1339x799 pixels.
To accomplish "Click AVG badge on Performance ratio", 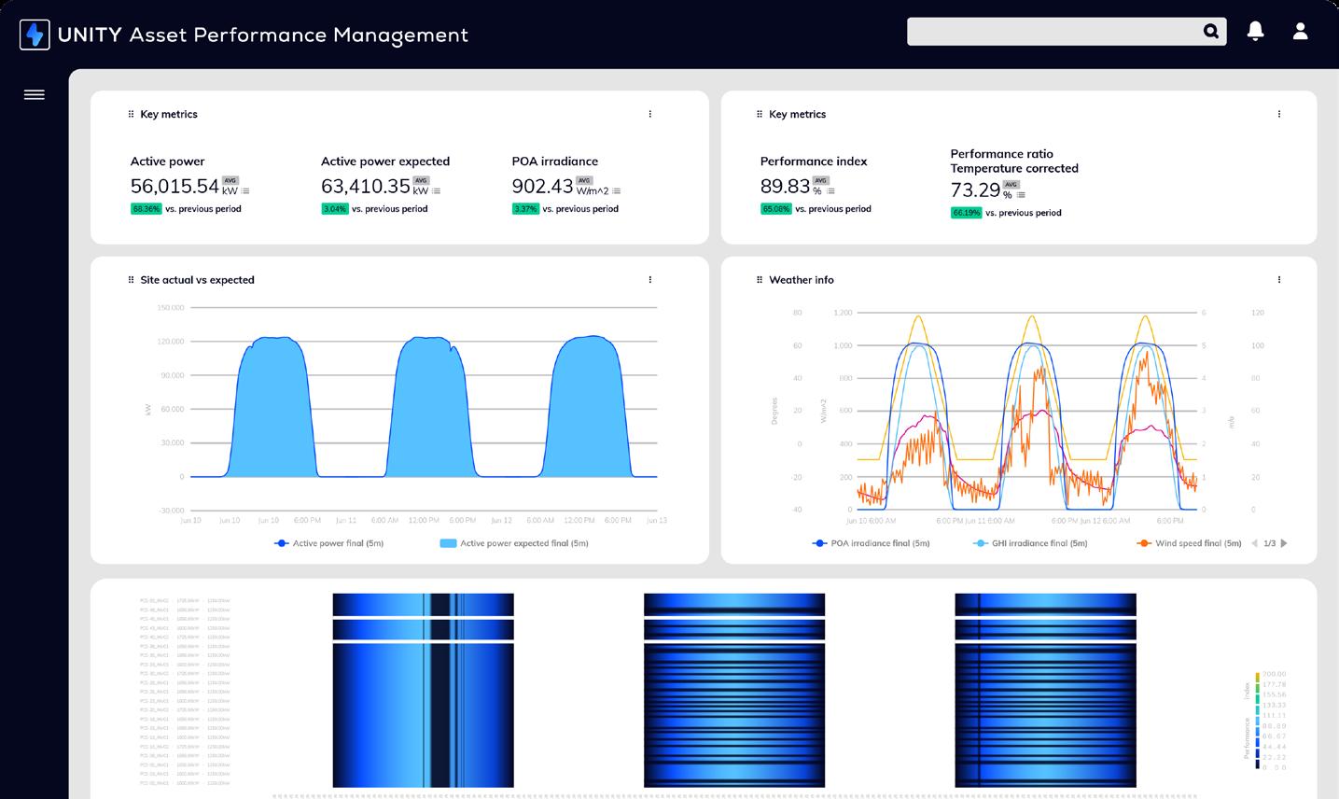I will tap(1011, 185).
